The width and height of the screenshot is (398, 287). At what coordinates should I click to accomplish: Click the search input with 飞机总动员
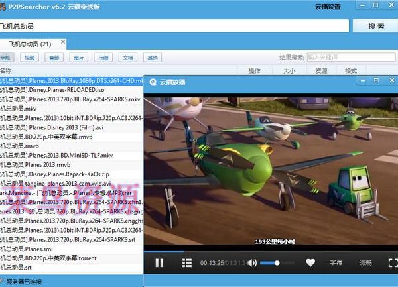[x=174, y=26]
